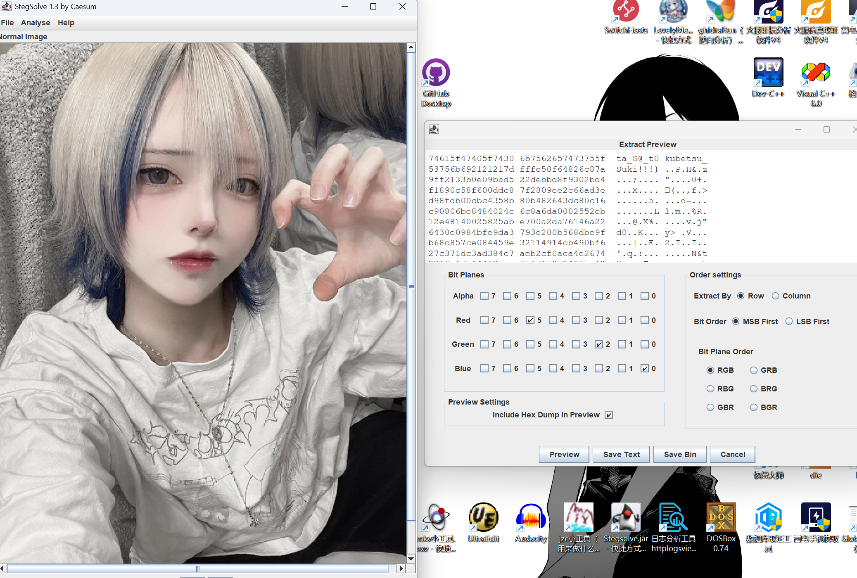Select the LSB First radio button
The height and width of the screenshot is (578, 857).
(789, 322)
